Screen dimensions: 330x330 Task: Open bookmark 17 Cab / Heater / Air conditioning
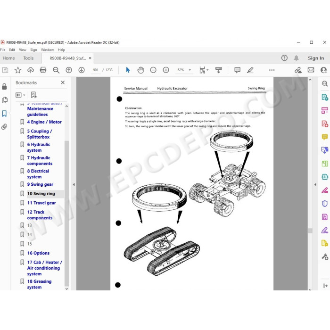[x=44, y=268]
